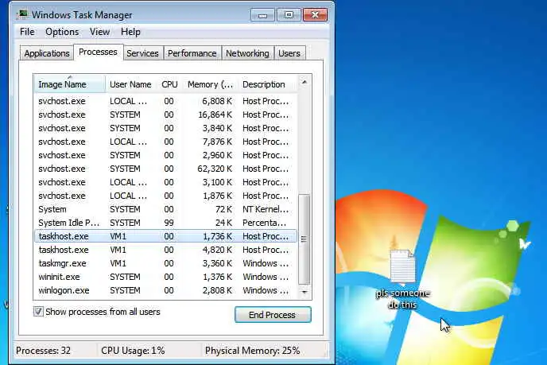Click the 3,360 K memory cell
The height and width of the screenshot is (365, 547).
[217, 263]
